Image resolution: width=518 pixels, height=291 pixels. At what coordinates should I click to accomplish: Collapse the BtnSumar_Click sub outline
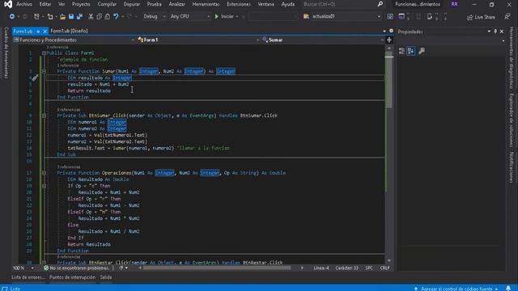click(x=44, y=116)
